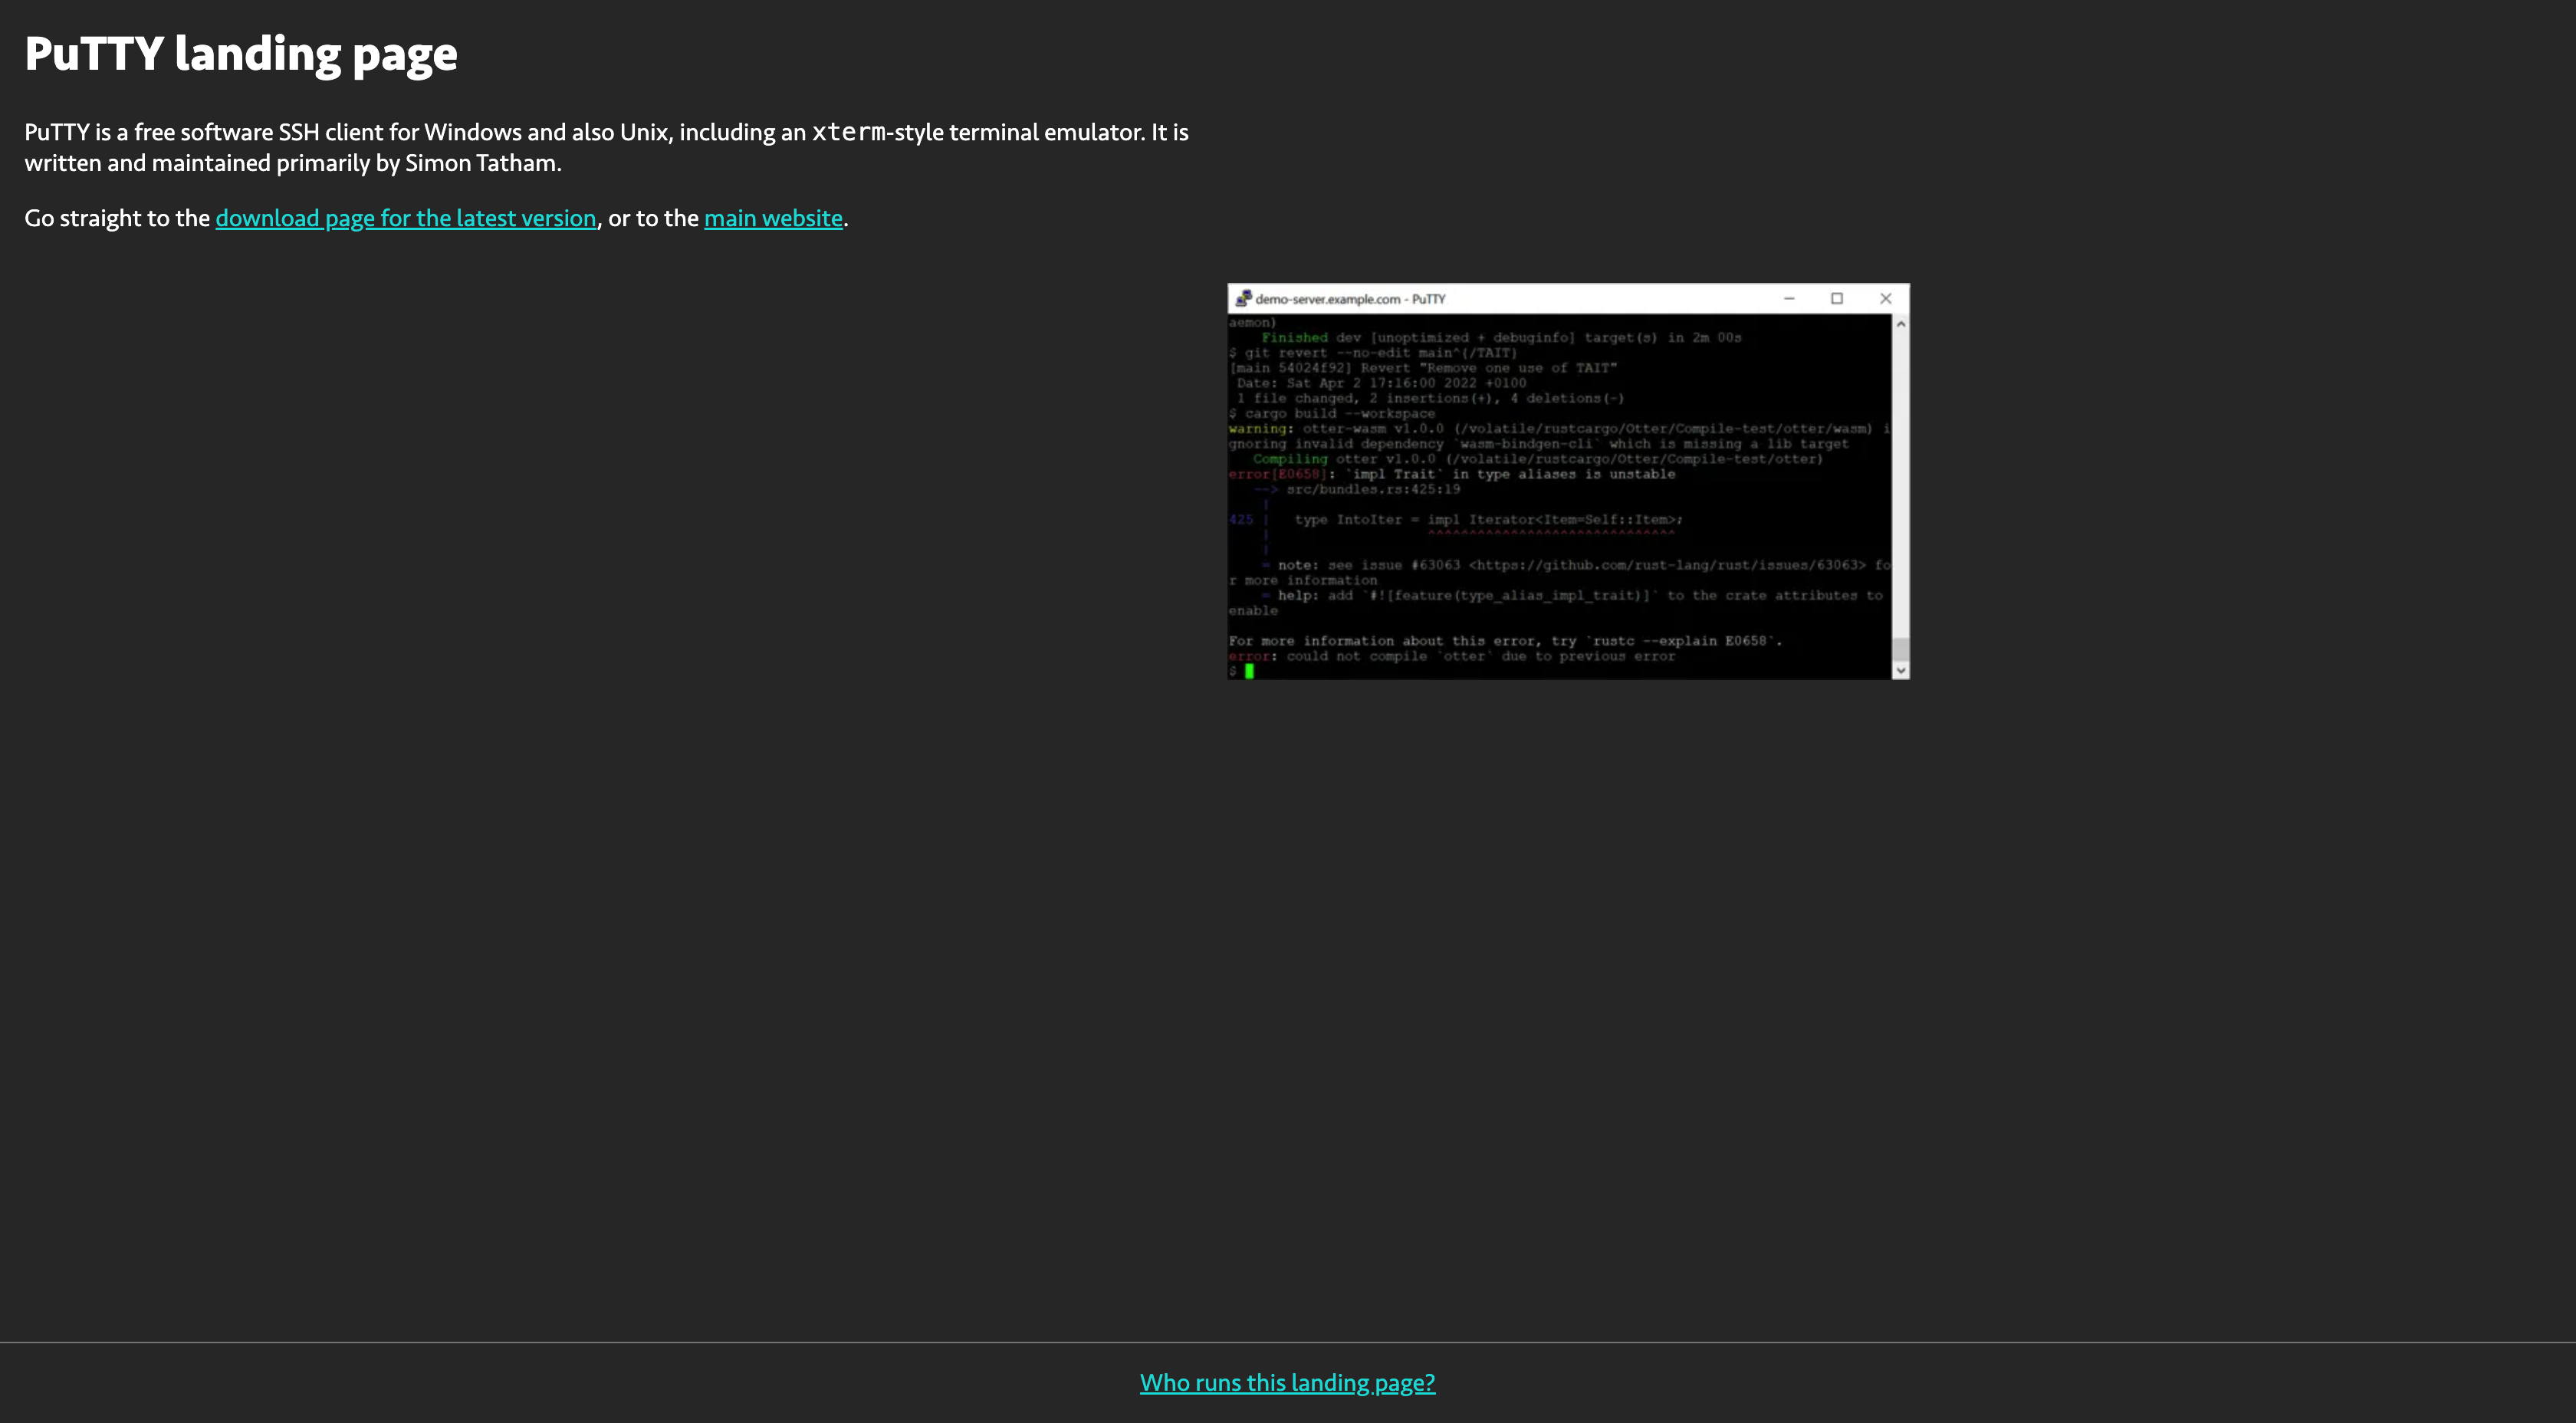Click the minimize button in PuTTY screenshot

(1789, 298)
